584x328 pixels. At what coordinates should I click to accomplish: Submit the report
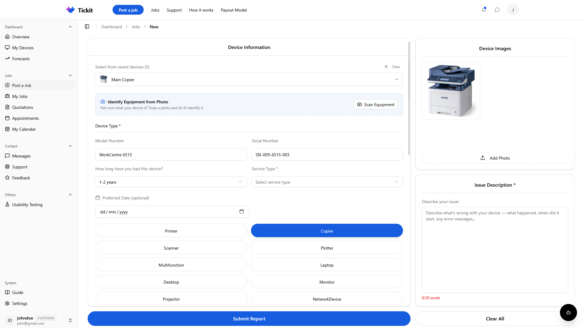(x=249, y=318)
